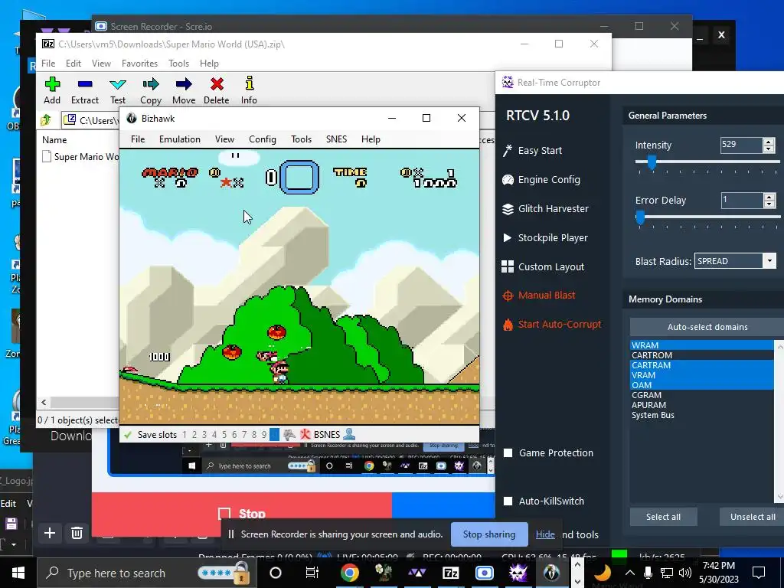Click the Select all domains button
The height and width of the screenshot is (588, 784).
[x=663, y=517]
